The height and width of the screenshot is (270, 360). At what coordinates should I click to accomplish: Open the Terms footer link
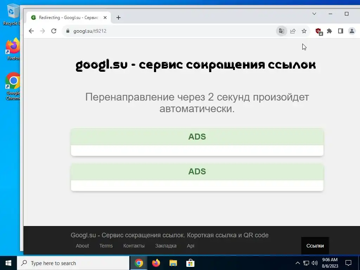[106, 246]
